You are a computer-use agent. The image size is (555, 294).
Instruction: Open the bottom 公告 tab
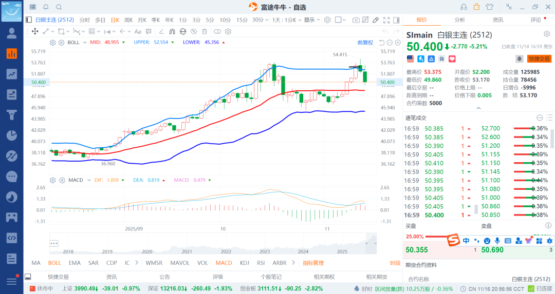(x=164, y=277)
